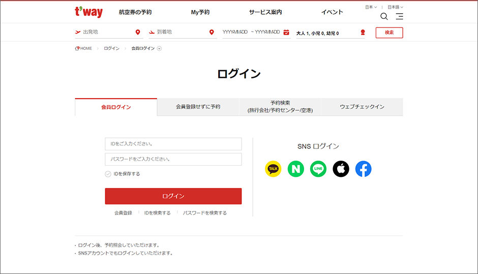Log in using the Facebook icon
Screen dimensions: 478x274
363,169
